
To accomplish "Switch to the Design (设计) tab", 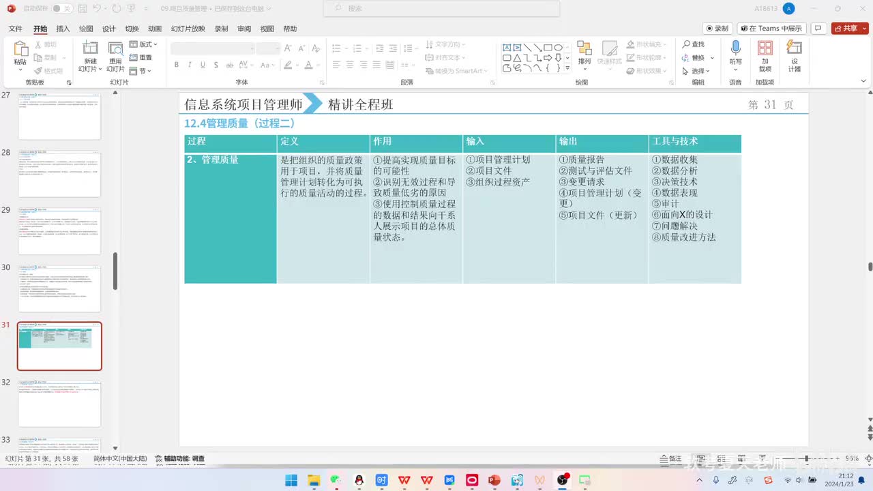I will pyautogui.click(x=109, y=29).
